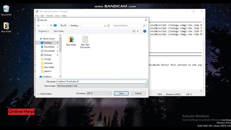The width and height of the screenshot is (231, 130).
Task: Click the search magnifier icon
Action: [x=144, y=26]
